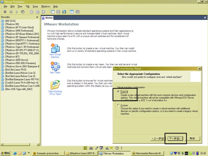This screenshot has height=156, width=208.
Task: Click the language bar microphone icon
Action: click(96, 148)
